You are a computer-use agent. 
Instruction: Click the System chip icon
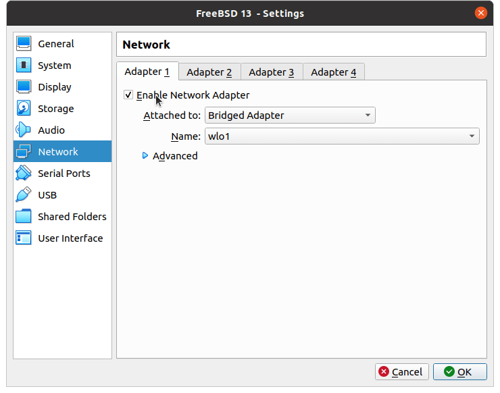pyautogui.click(x=24, y=65)
